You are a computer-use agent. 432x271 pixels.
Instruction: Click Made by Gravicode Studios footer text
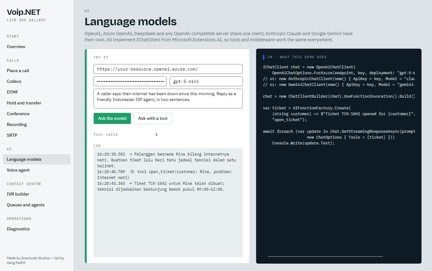[x=35, y=261]
